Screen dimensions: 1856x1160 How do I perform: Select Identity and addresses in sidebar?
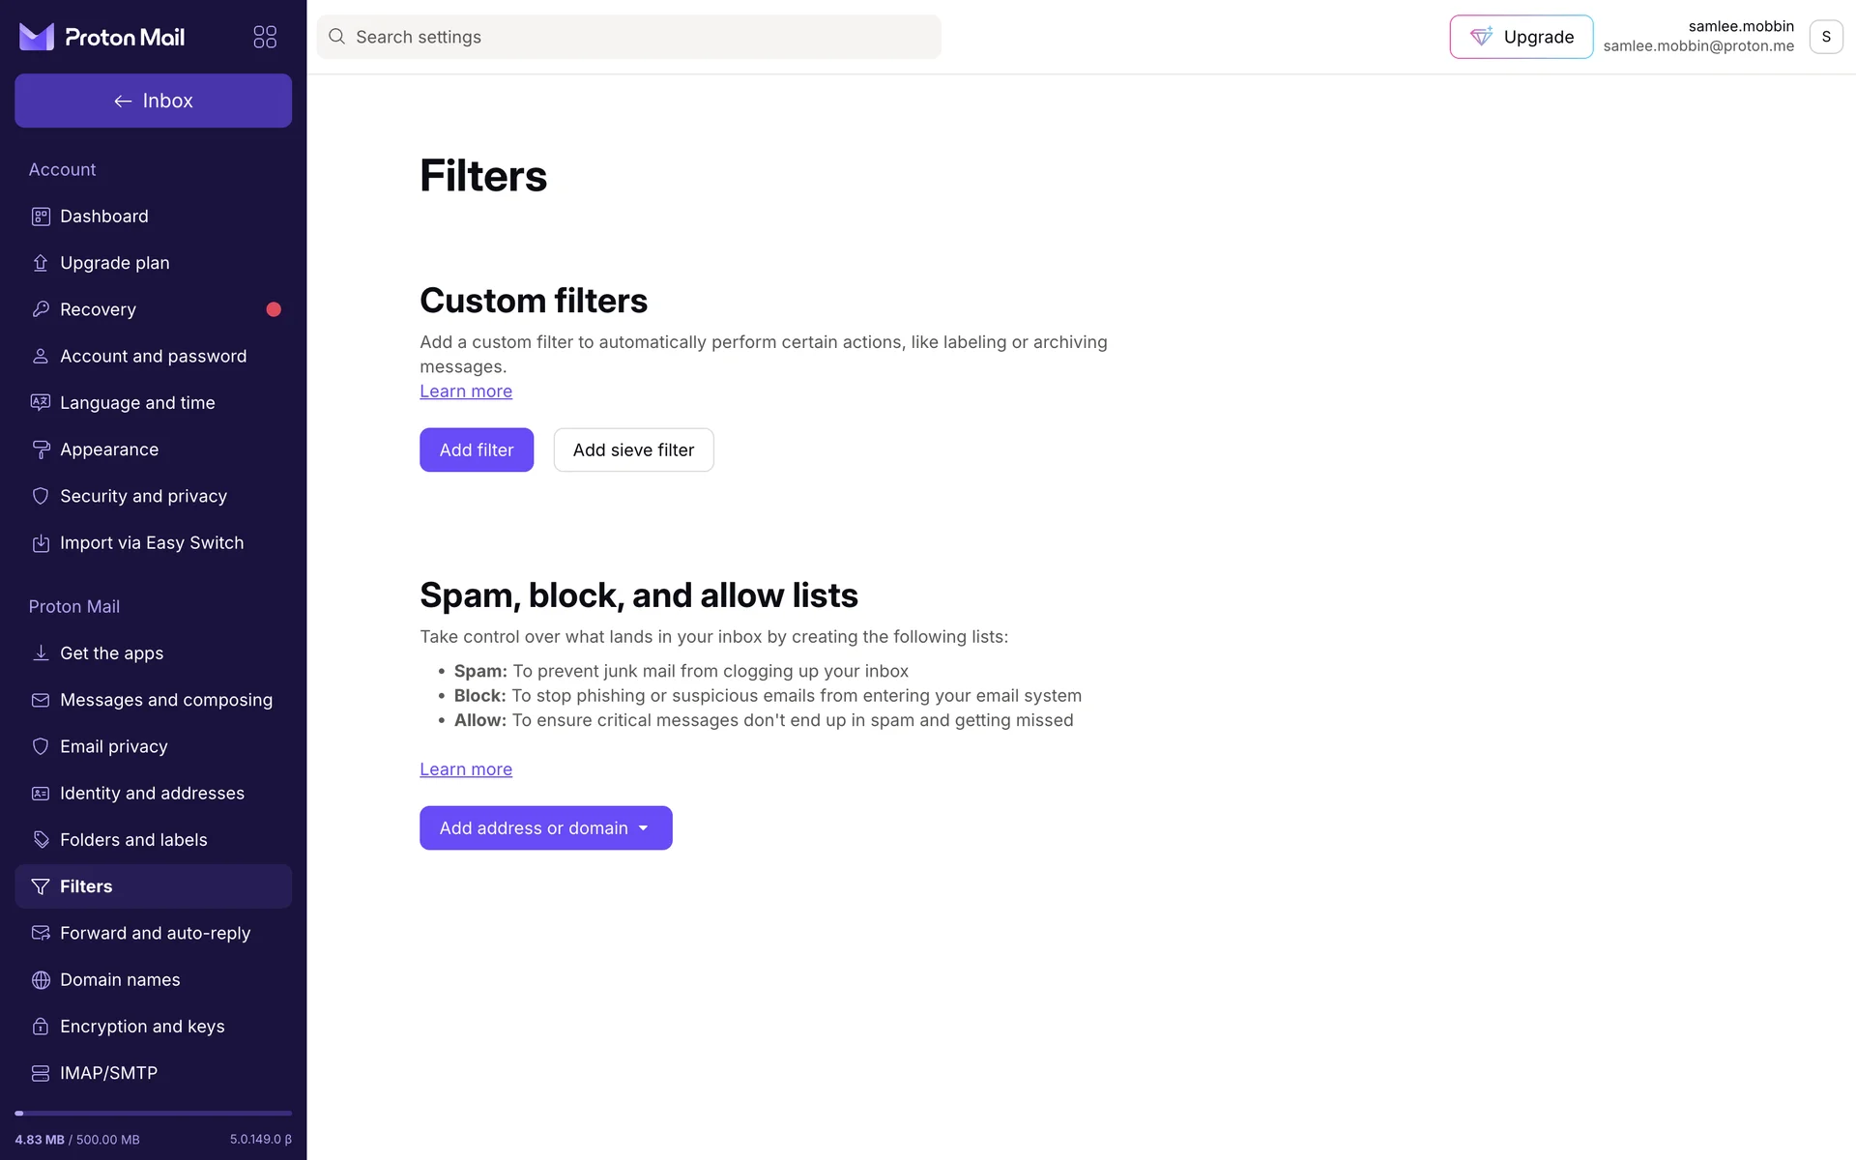pyautogui.click(x=152, y=794)
